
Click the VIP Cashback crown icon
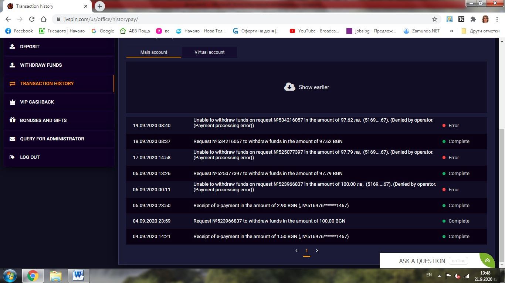pyautogui.click(x=12, y=102)
